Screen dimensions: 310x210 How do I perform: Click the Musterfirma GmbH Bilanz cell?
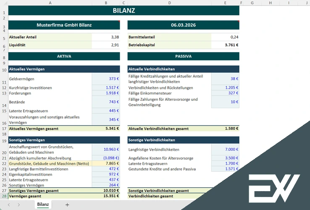point(64,25)
